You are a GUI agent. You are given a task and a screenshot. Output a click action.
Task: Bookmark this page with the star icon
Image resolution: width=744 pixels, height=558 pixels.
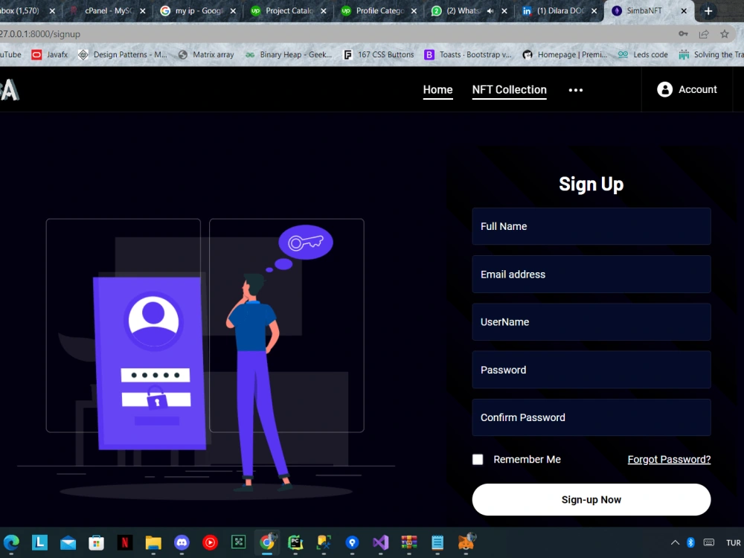tap(724, 33)
